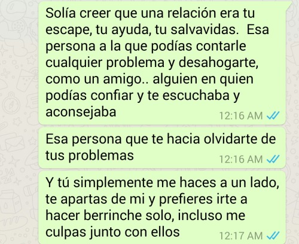Select the "Esa persona que te hacia" message
The width and height of the screenshot is (299, 244).
click(162, 148)
